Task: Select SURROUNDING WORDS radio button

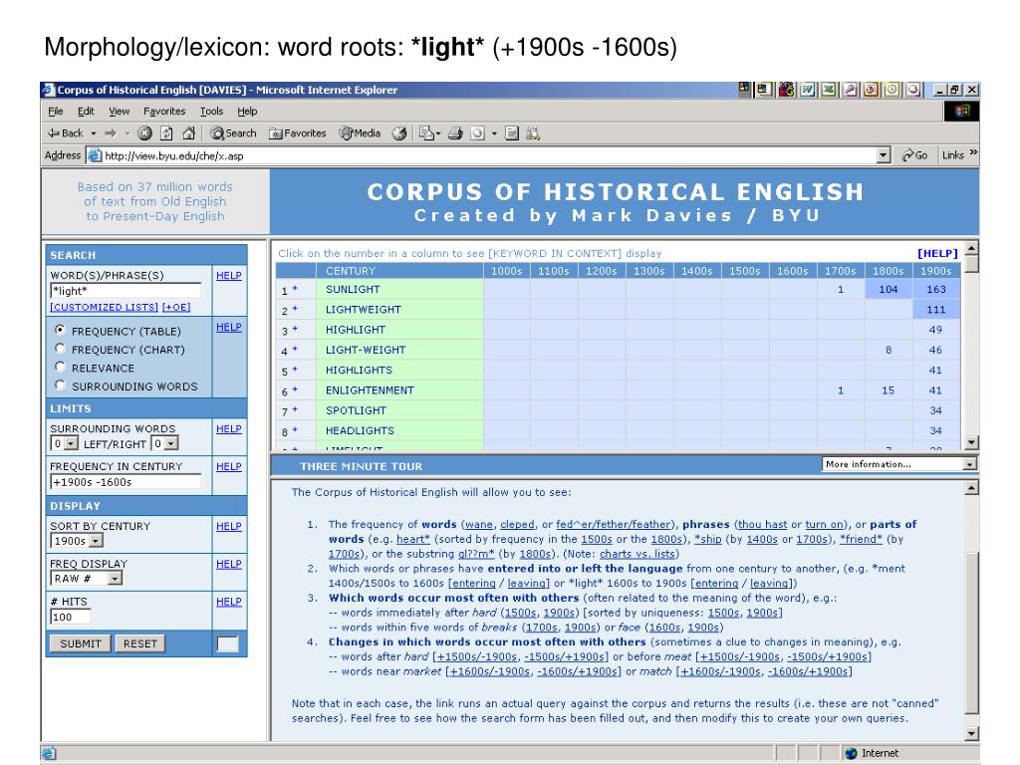Action: [61, 384]
